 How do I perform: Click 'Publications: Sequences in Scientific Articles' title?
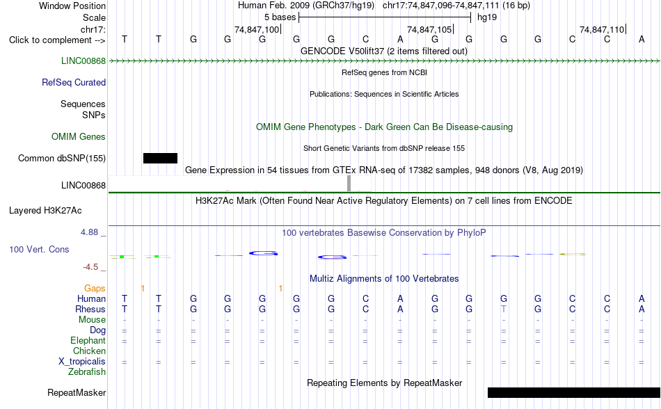pyautogui.click(x=384, y=94)
